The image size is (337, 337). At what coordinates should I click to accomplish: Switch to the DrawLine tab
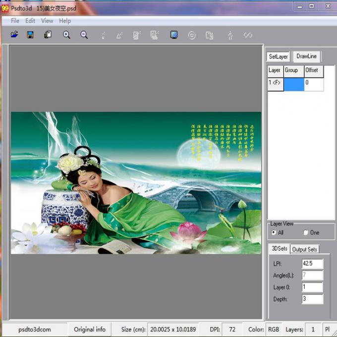(x=306, y=56)
